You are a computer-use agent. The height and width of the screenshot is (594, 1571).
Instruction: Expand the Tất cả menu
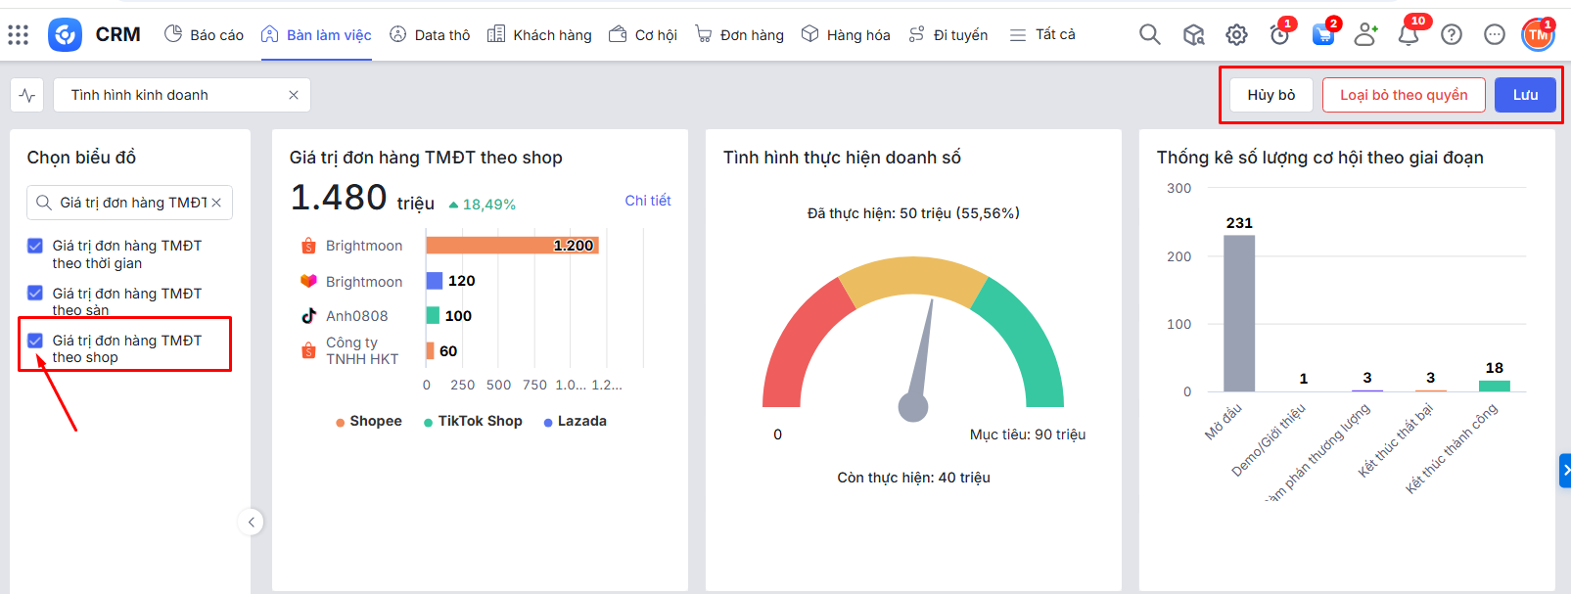(1042, 35)
